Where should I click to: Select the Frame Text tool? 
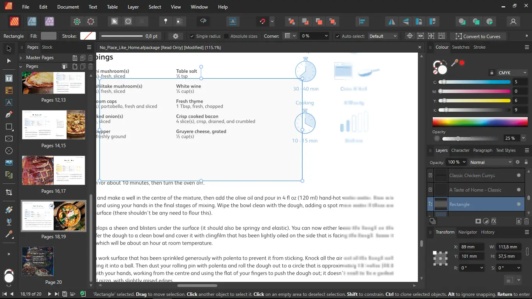click(9, 78)
